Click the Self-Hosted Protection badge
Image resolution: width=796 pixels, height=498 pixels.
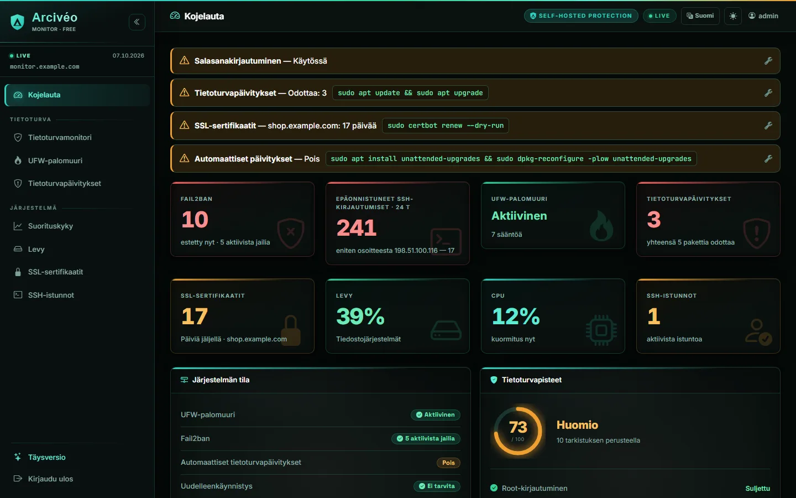point(581,16)
